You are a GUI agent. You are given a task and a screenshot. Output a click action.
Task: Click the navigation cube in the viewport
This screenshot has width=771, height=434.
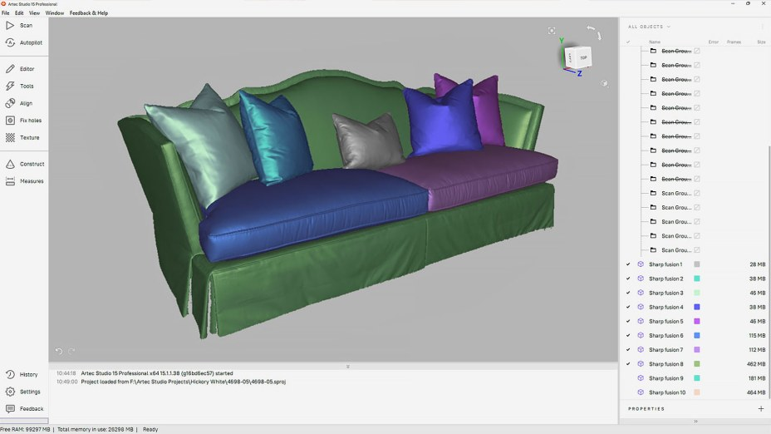tap(577, 58)
